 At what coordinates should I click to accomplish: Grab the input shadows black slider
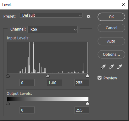coord(8,76)
